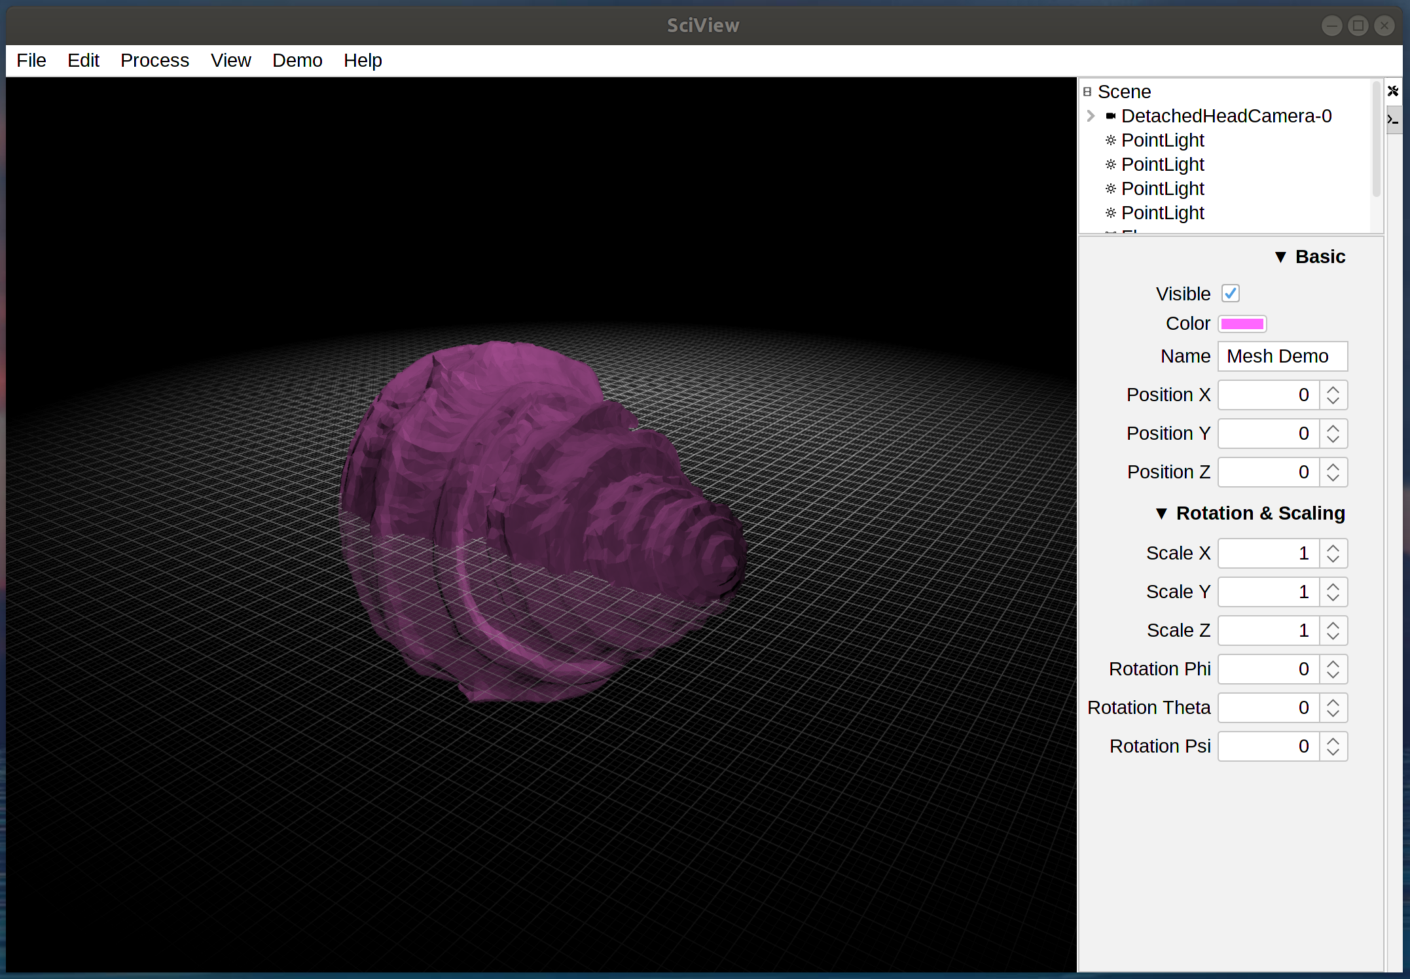Click the Scale Z value field
The height and width of the screenshot is (979, 1410).
coord(1269,630)
